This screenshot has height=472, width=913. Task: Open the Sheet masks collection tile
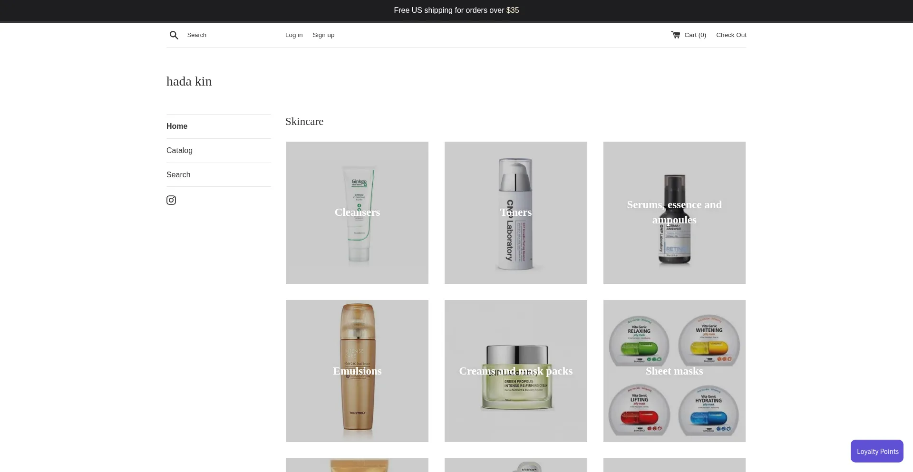(674, 371)
